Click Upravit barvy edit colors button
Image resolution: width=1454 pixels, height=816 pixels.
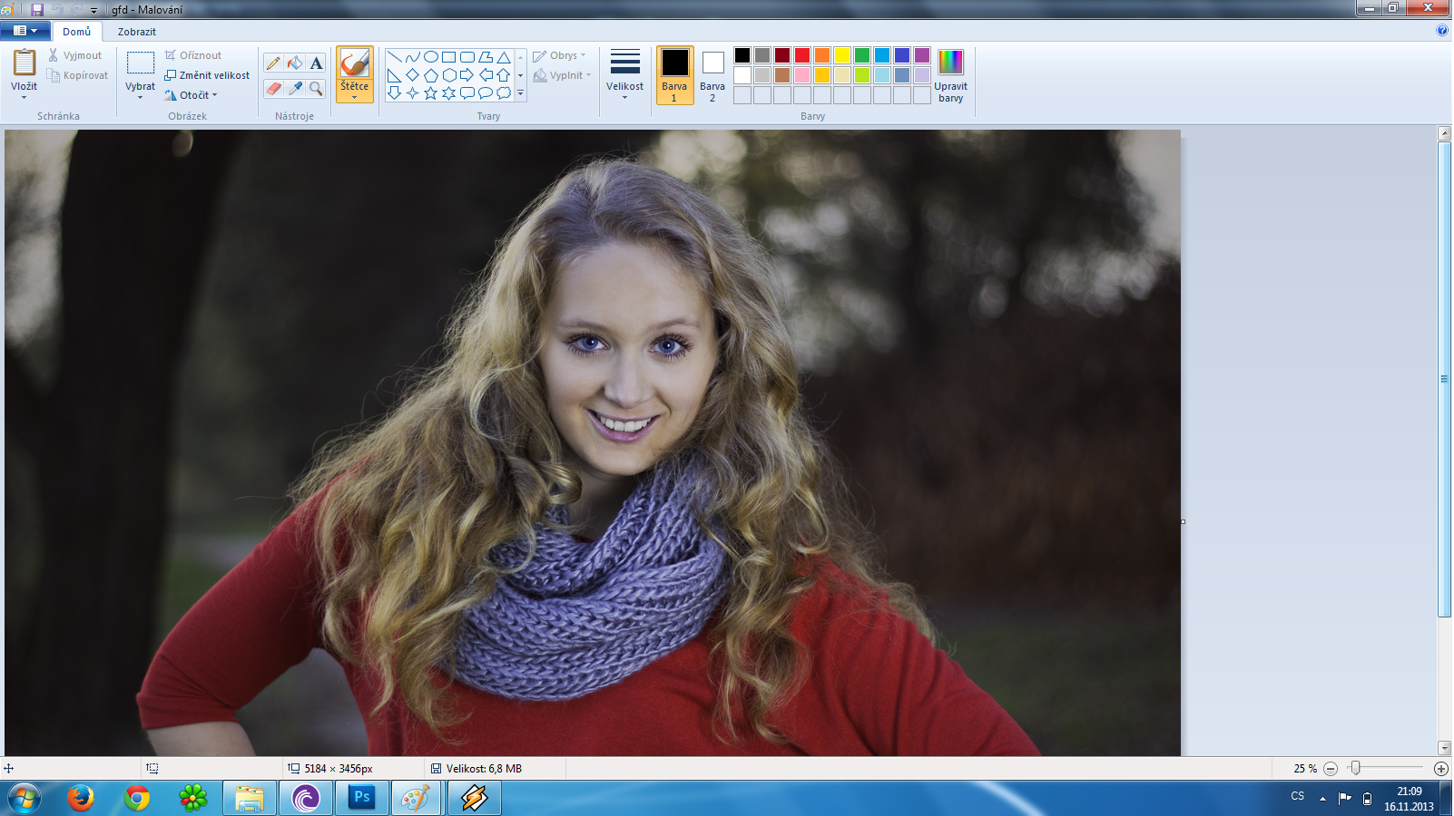pyautogui.click(x=950, y=74)
